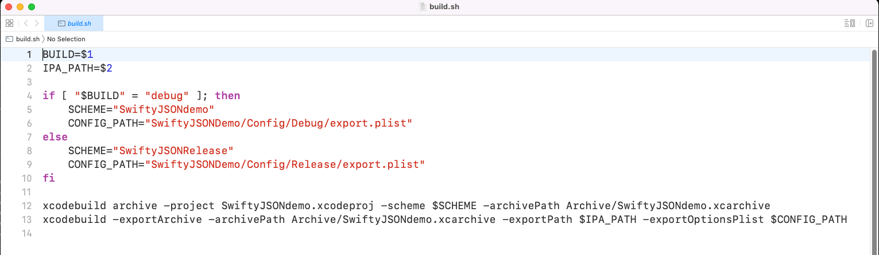Open the adjust editor options menu

pyautogui.click(x=850, y=23)
